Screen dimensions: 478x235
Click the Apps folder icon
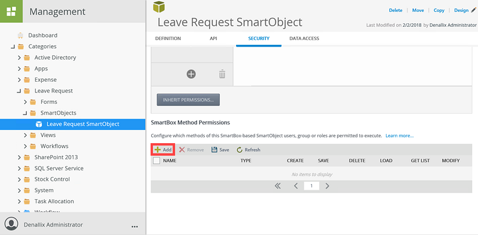click(27, 69)
